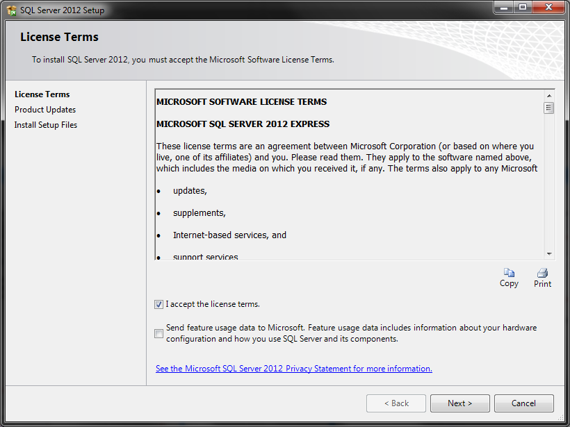Screen dimensions: 570x427
Task: Click the scrollbar down arrow
Action: pos(548,254)
